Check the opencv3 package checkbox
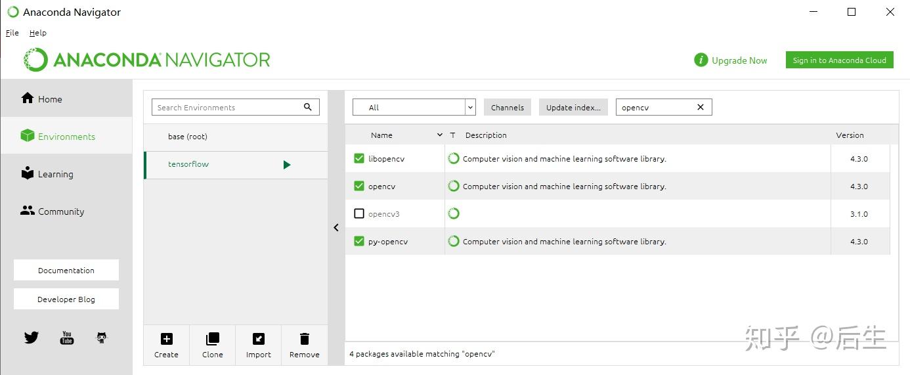 [358, 213]
